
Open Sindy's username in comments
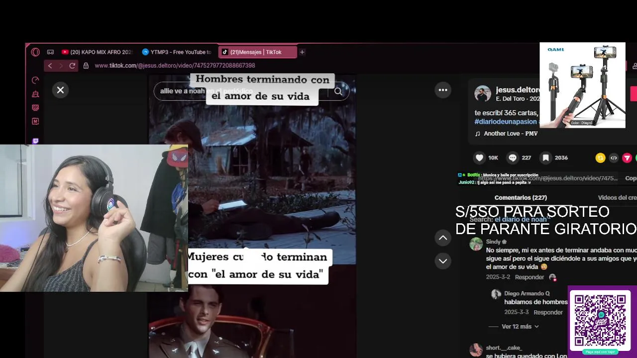coord(493,242)
